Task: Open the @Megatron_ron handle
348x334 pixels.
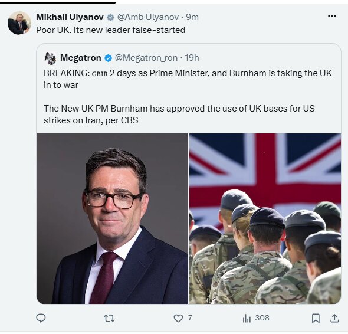Action: click(146, 58)
